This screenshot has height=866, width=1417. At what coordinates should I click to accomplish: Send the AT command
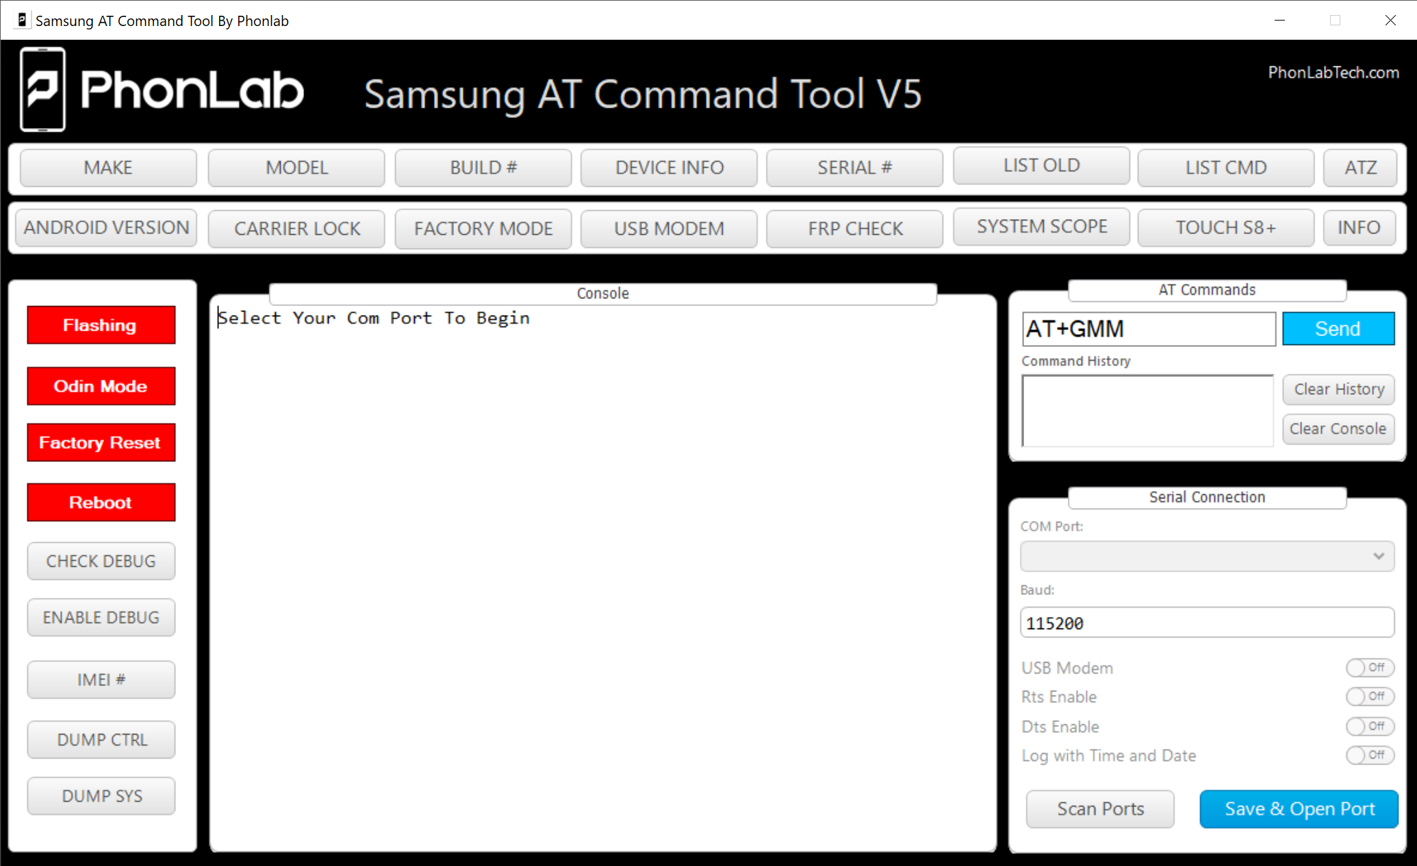(1338, 329)
